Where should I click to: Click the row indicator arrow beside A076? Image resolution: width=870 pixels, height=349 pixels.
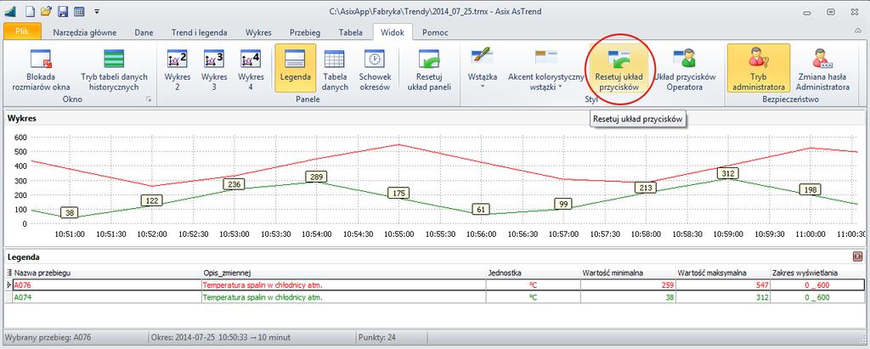tap(8, 285)
